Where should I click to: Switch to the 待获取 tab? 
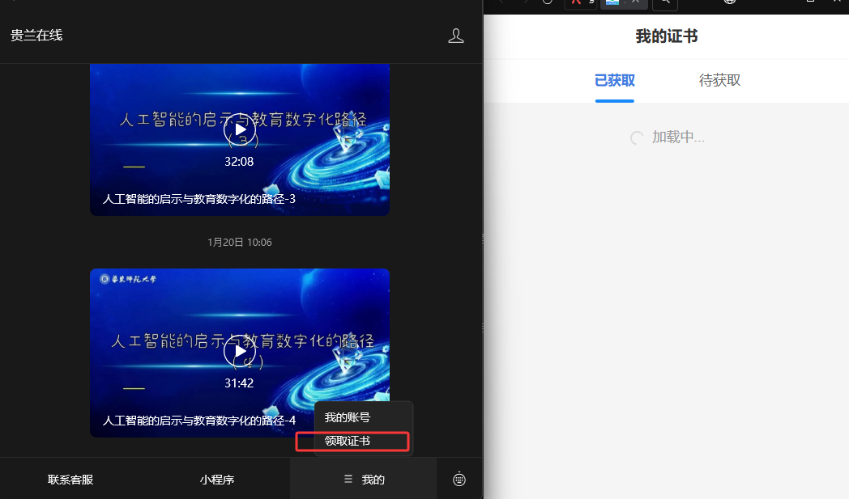[x=719, y=81]
